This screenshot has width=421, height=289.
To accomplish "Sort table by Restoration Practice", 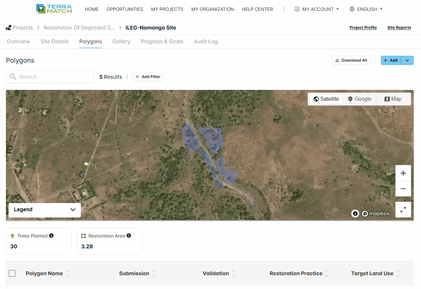I will 327,273.
